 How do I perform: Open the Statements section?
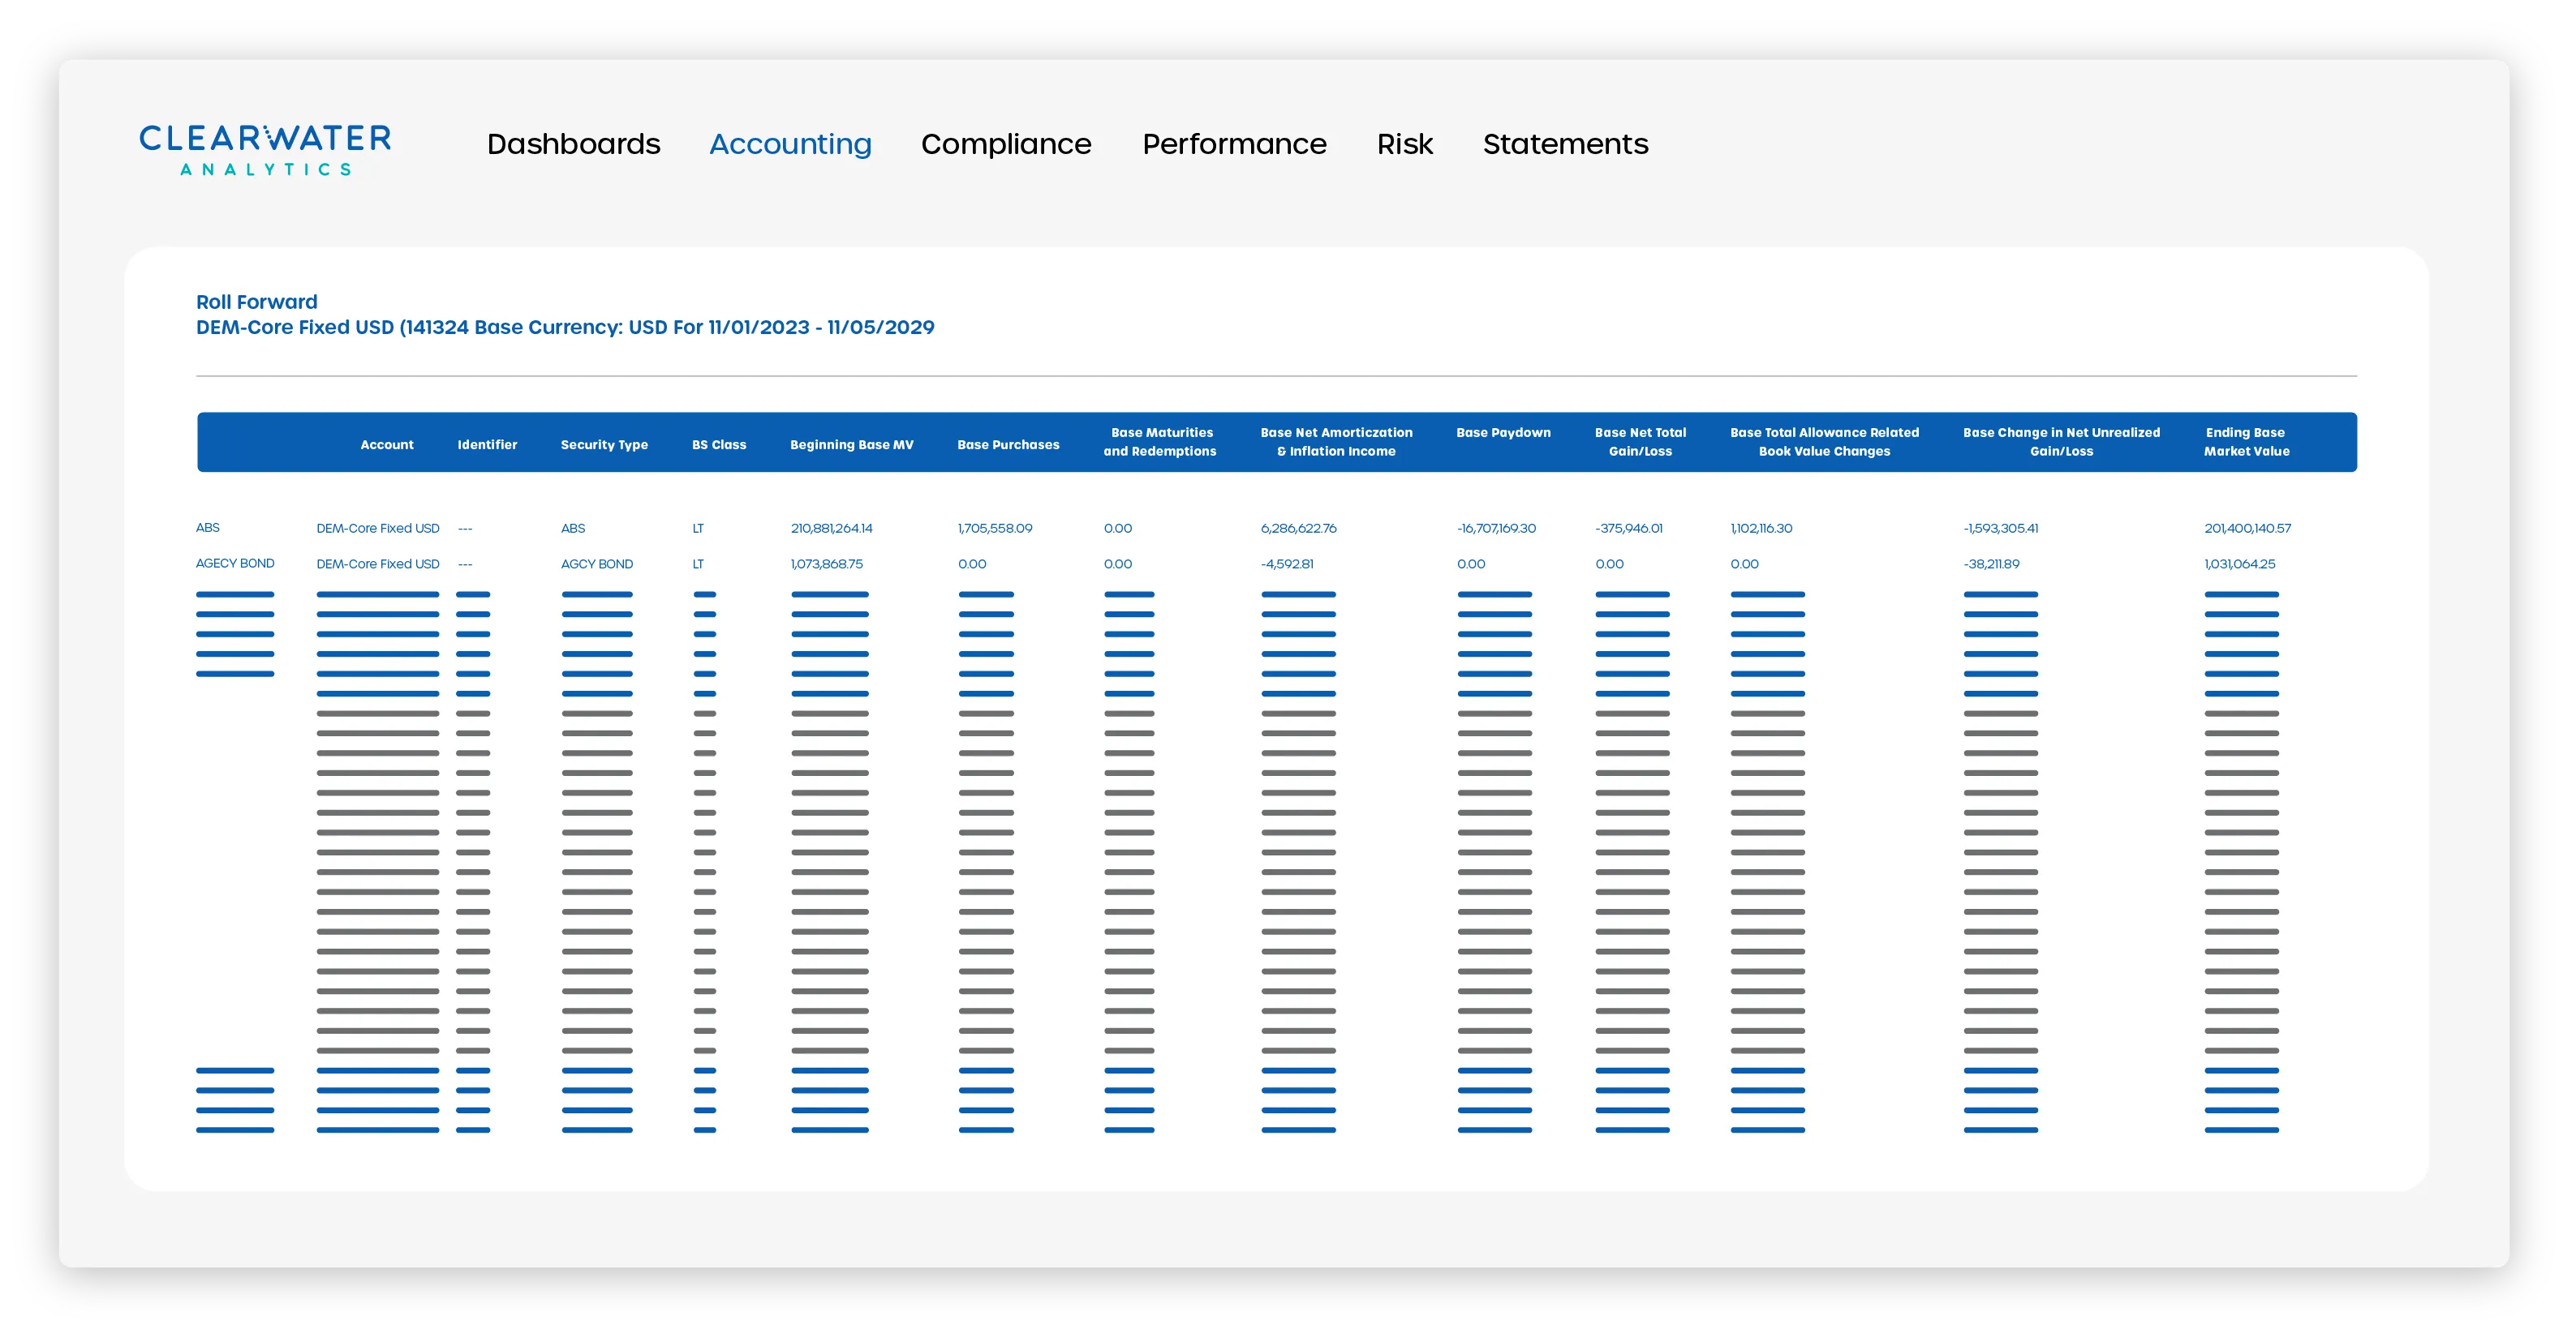(1565, 144)
